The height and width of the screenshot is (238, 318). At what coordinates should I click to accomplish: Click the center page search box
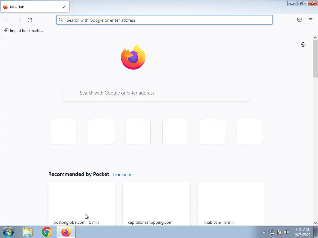point(157,93)
